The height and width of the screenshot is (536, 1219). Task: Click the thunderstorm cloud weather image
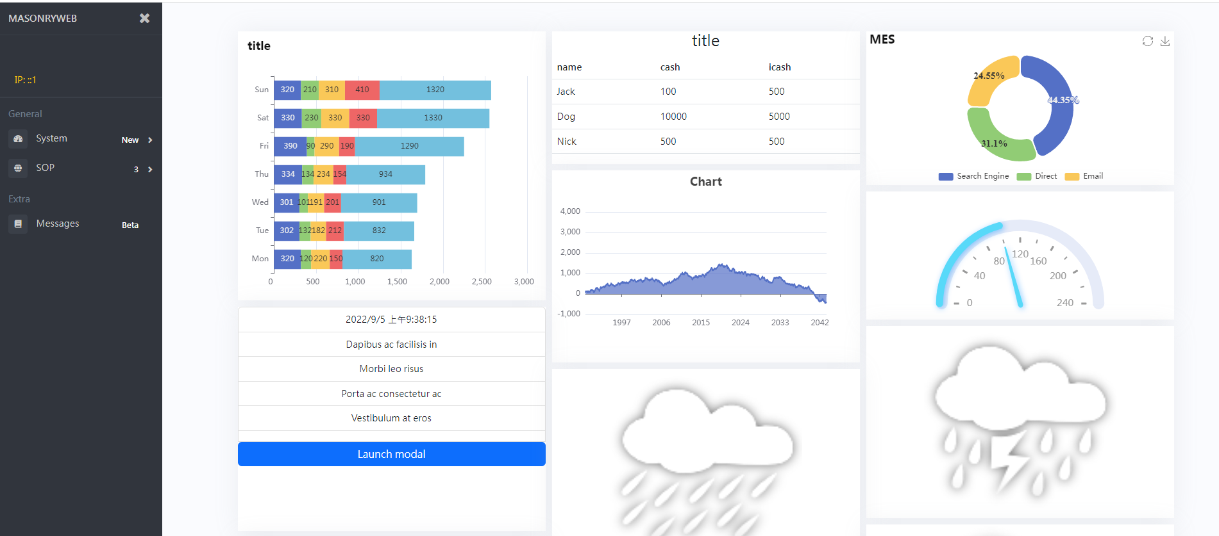(x=1020, y=421)
